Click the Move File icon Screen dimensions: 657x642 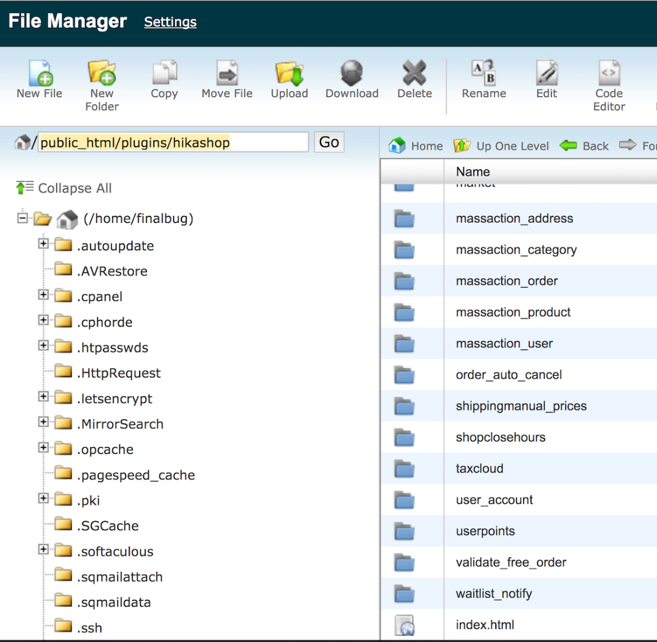(227, 74)
